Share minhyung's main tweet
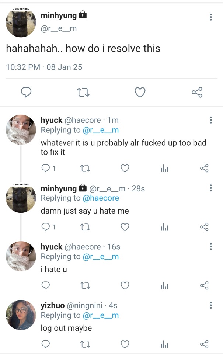 (197, 92)
